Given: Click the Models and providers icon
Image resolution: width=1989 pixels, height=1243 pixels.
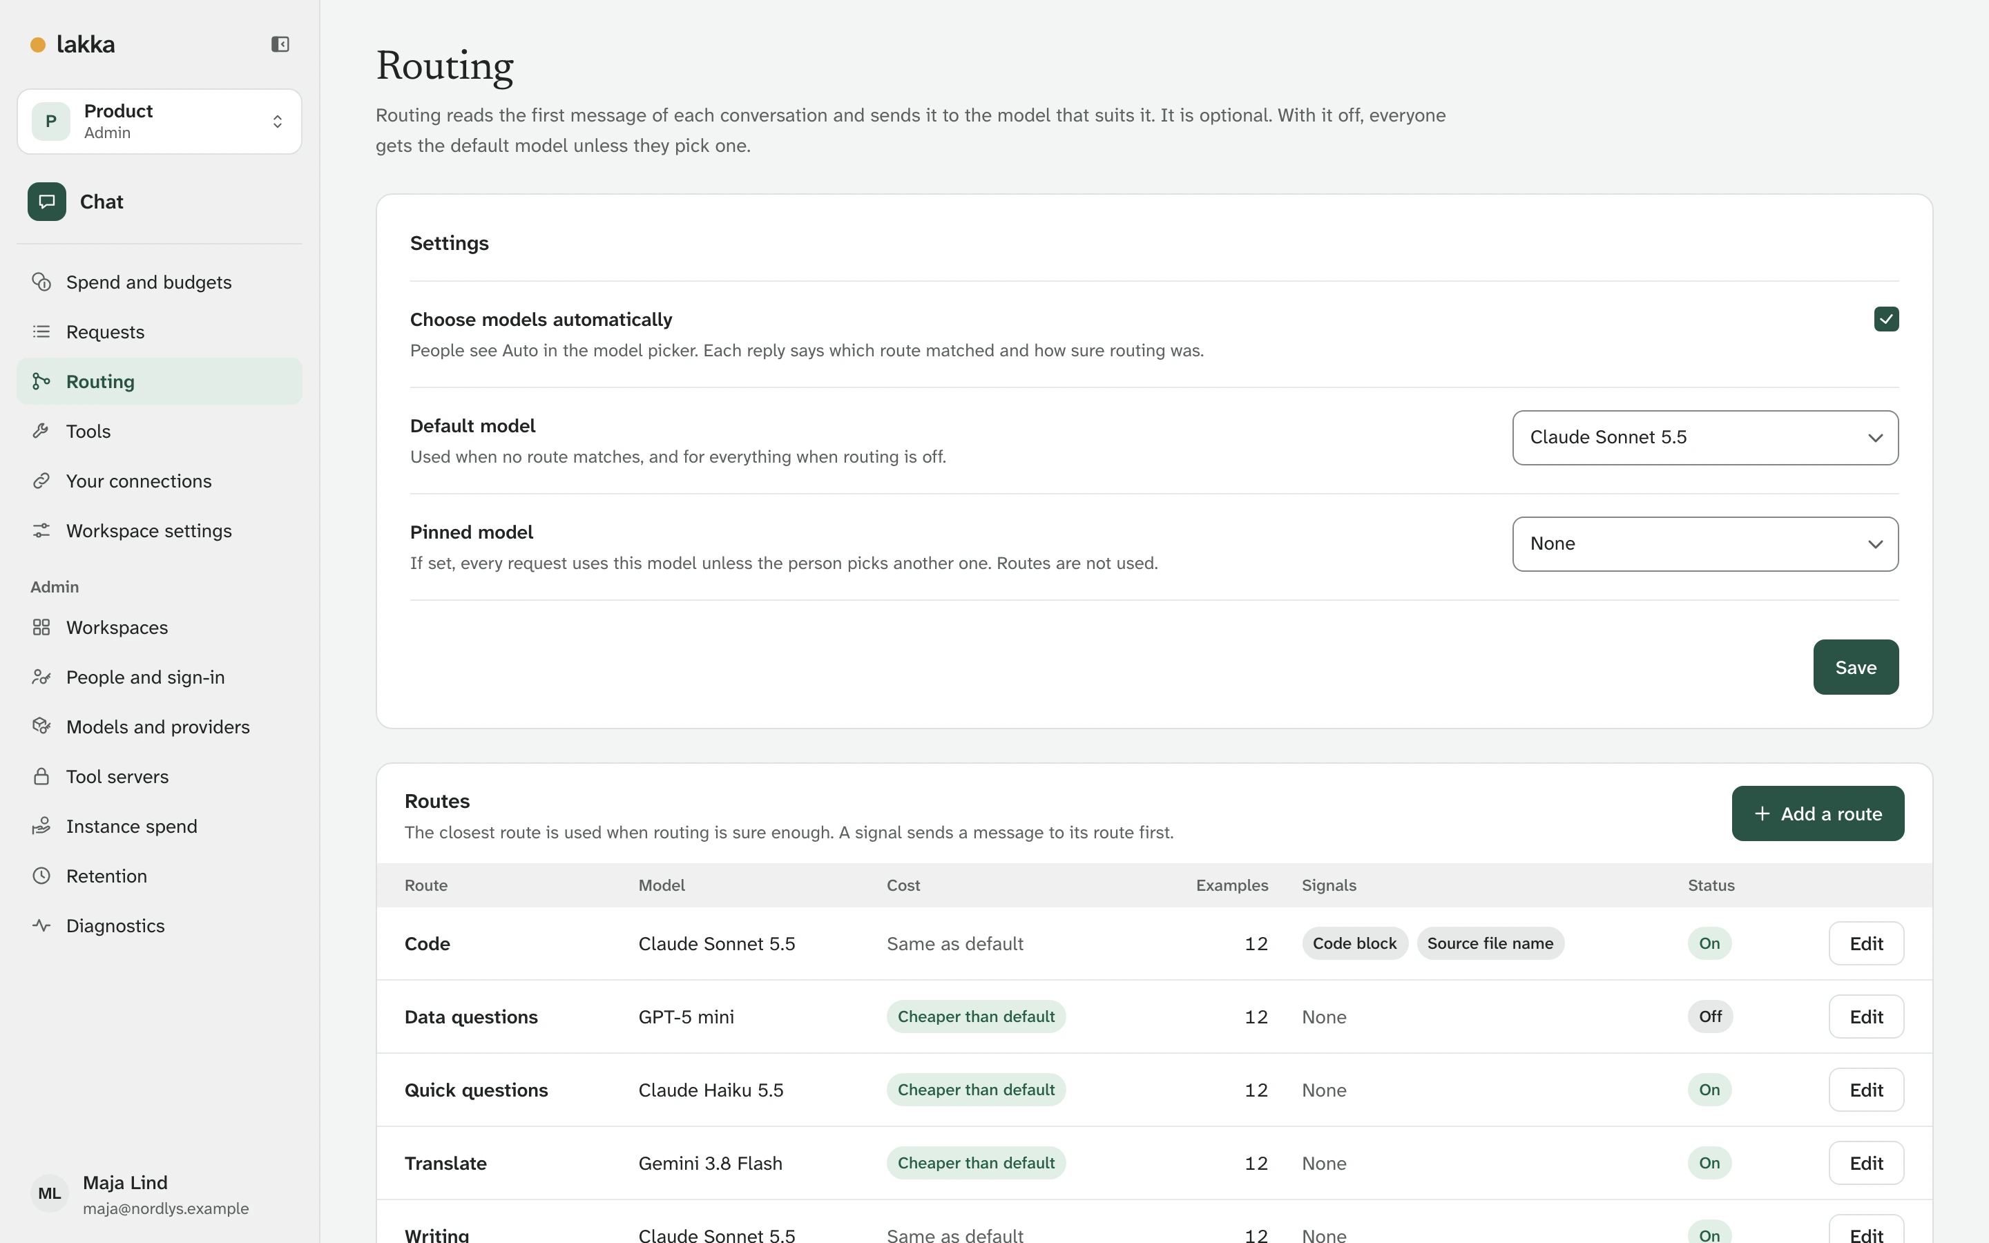Looking at the screenshot, I should tap(41, 726).
